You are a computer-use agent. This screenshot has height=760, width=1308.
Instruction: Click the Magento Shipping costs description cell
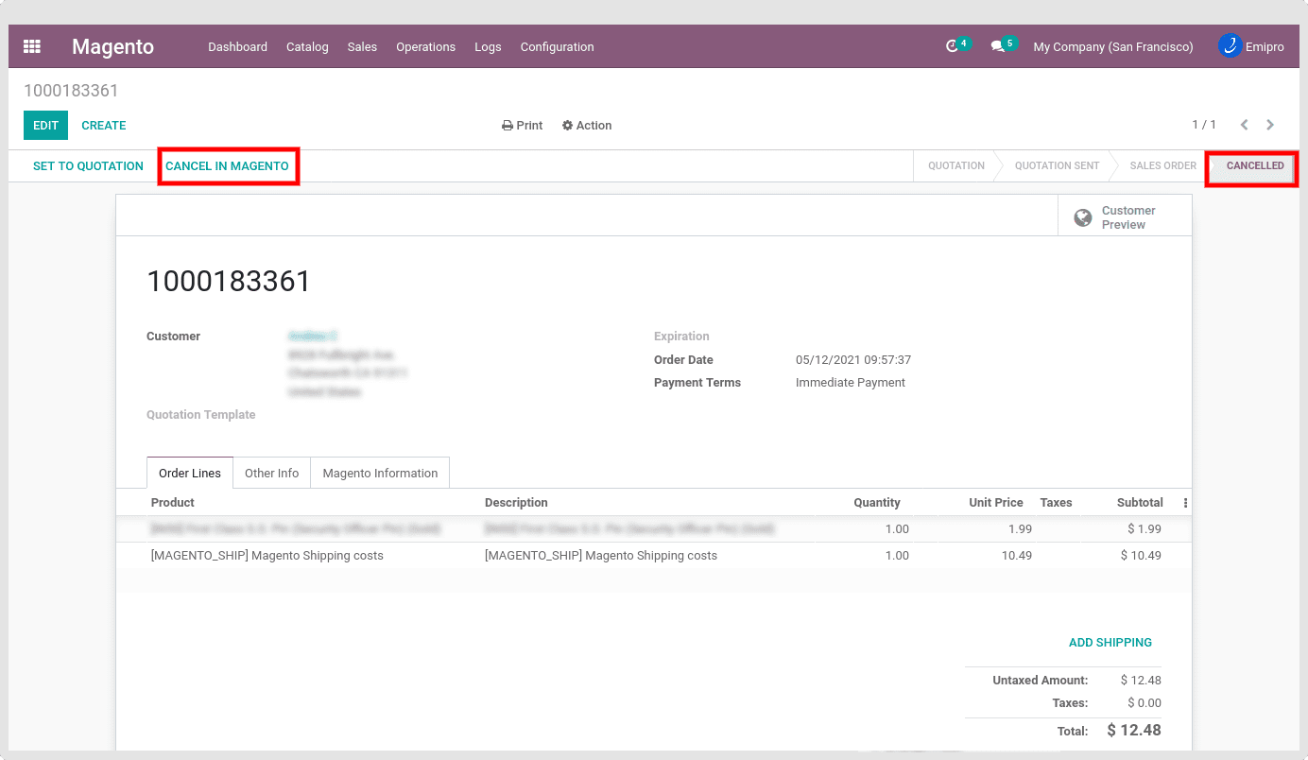pyautogui.click(x=601, y=556)
